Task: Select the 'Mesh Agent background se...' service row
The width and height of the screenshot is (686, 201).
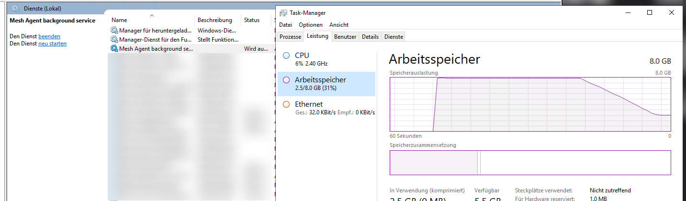Action: click(x=191, y=49)
